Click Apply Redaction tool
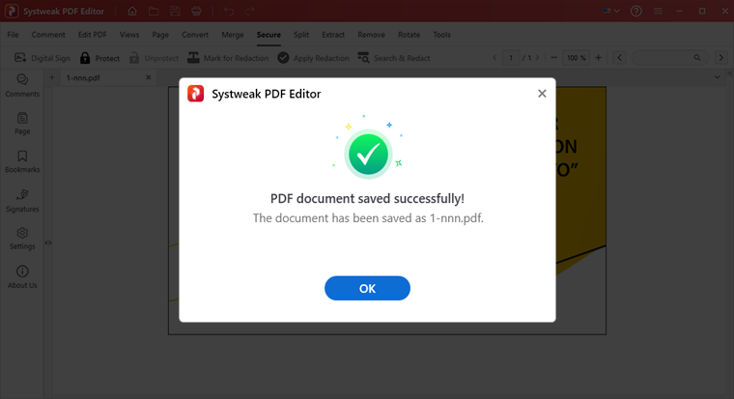The width and height of the screenshot is (734, 399). [313, 58]
